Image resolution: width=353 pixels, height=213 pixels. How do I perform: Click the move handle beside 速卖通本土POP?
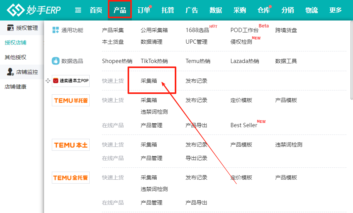point(48,81)
